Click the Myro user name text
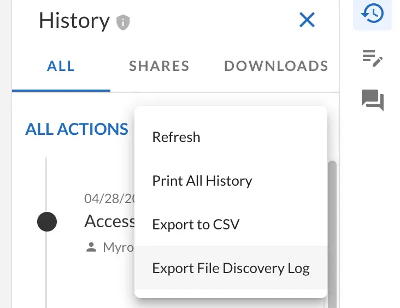Image resolution: width=400 pixels, height=308 pixels. [118, 248]
